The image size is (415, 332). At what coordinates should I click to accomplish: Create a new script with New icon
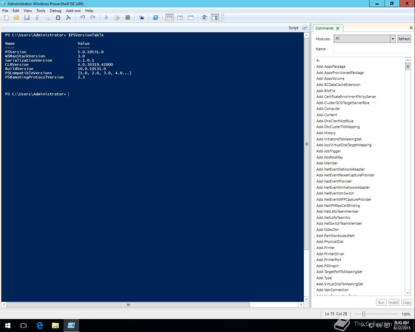(6, 18)
